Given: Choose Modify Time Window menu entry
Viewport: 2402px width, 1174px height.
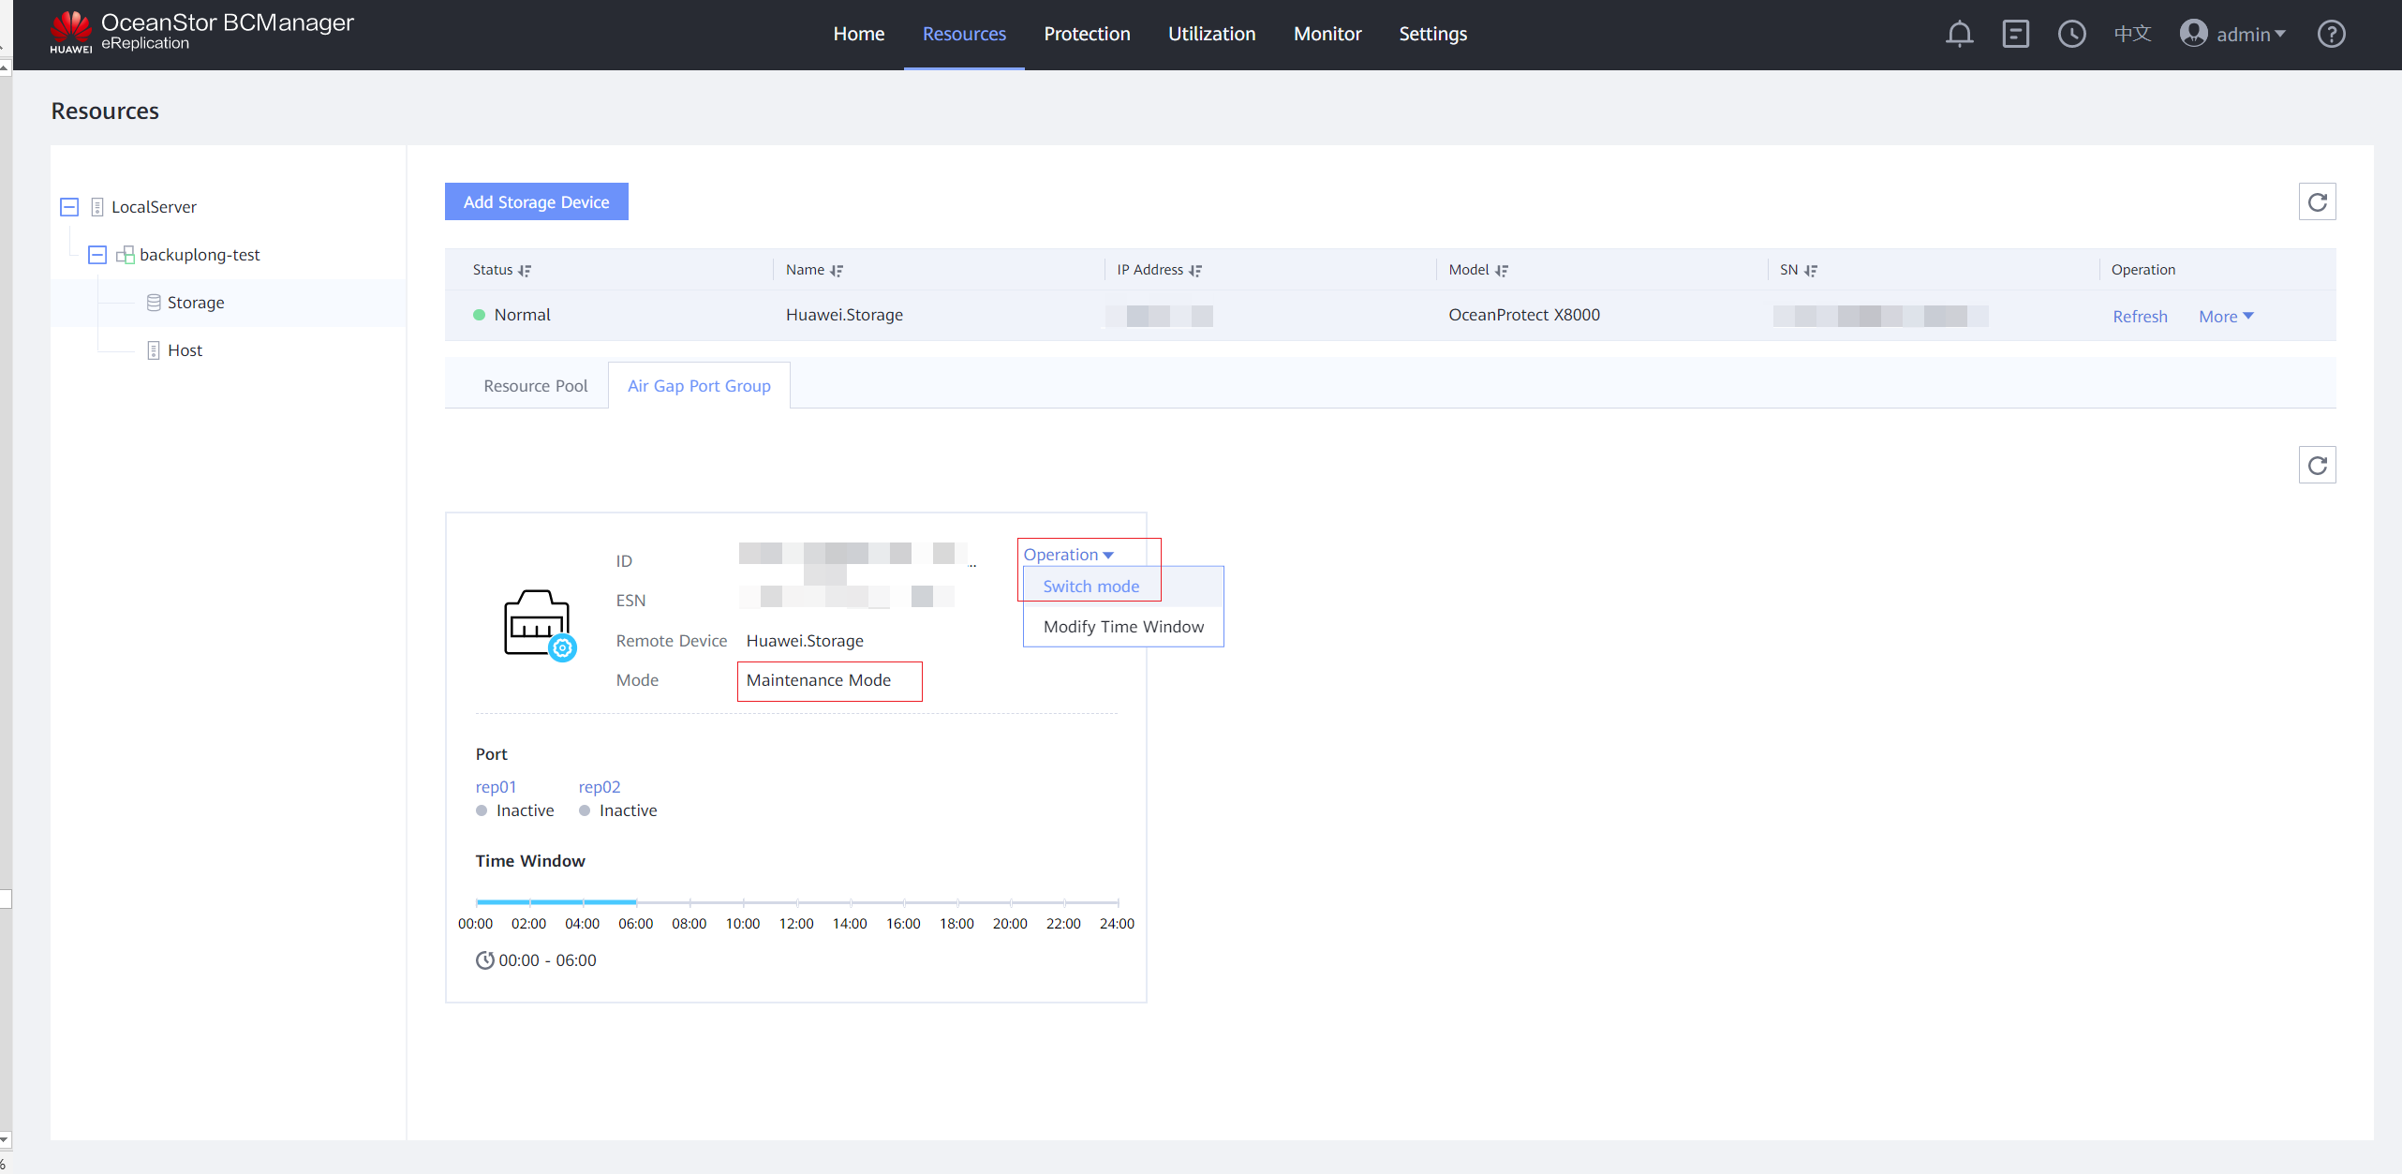Looking at the screenshot, I should [x=1123, y=627].
